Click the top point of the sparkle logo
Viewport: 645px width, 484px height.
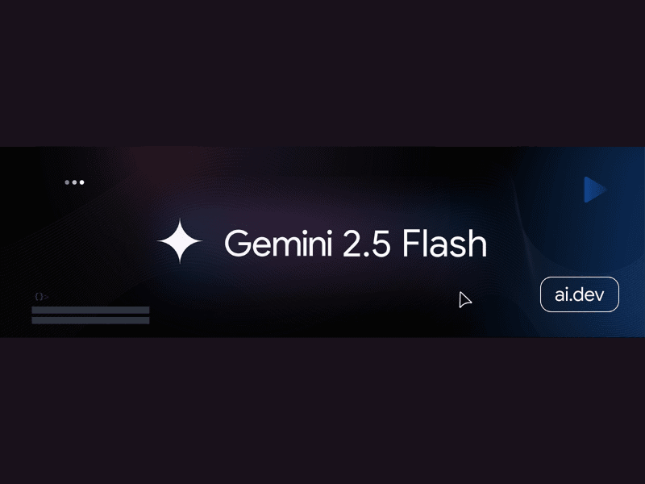(x=180, y=224)
